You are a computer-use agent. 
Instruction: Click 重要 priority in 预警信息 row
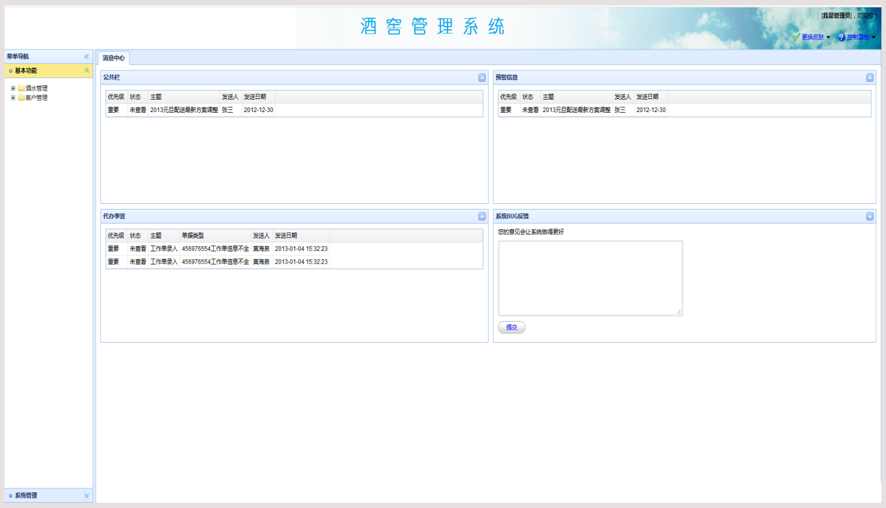[506, 110]
